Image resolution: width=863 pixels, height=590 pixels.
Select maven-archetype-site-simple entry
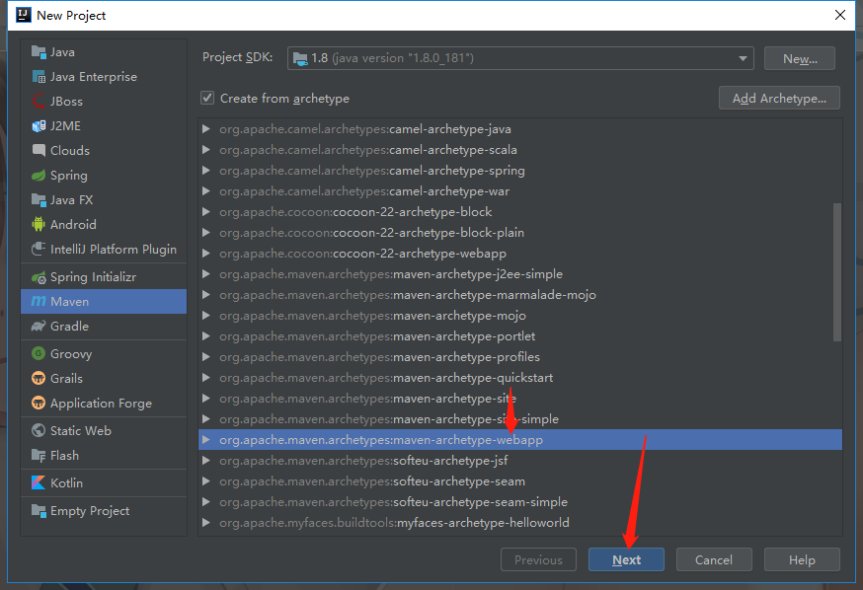(520, 419)
